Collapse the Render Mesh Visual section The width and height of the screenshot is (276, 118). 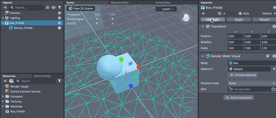203,56
